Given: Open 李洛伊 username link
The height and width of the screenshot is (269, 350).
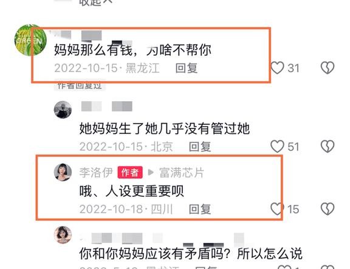Looking at the screenshot, I should [x=96, y=173].
